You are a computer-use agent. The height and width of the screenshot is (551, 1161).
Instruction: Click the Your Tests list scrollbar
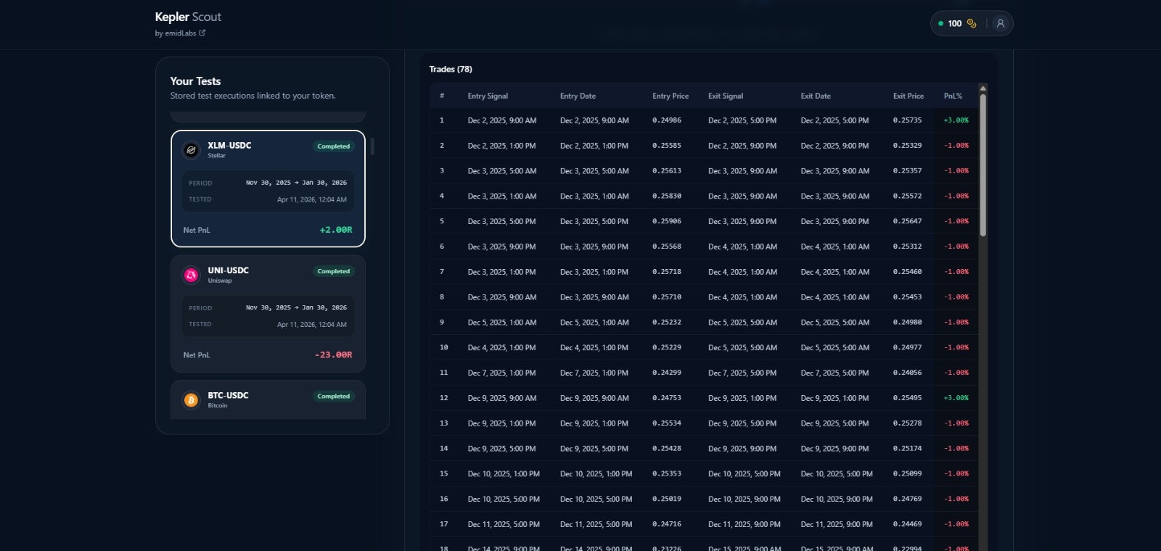tap(372, 146)
